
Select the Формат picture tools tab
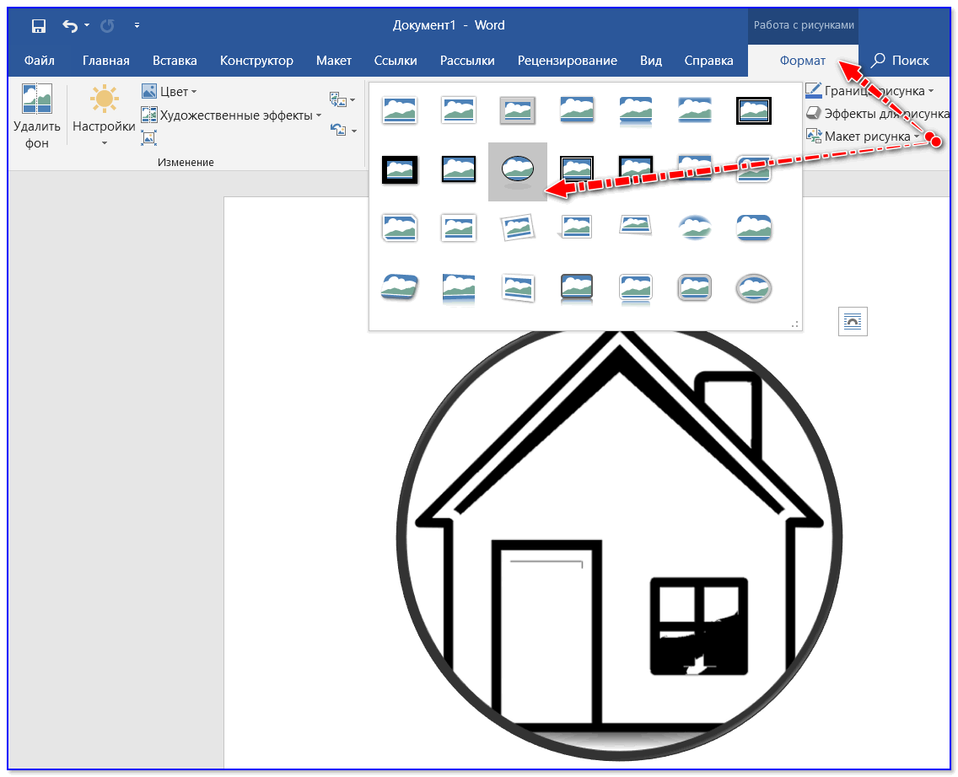[802, 61]
